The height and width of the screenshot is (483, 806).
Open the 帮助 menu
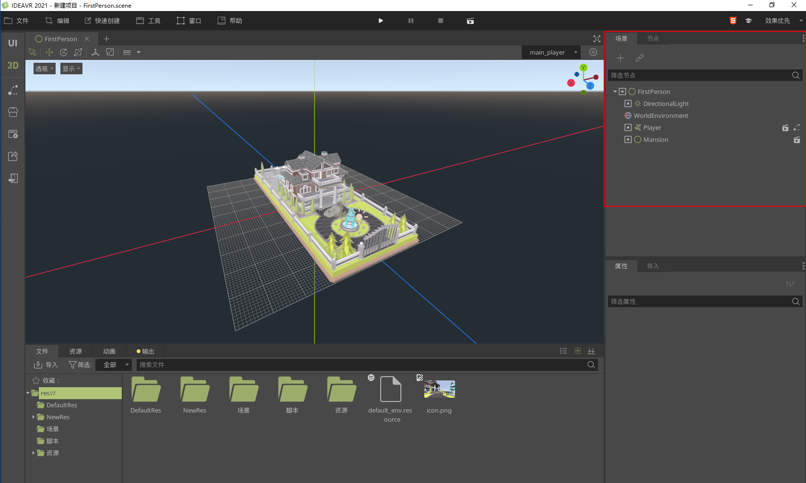click(230, 21)
